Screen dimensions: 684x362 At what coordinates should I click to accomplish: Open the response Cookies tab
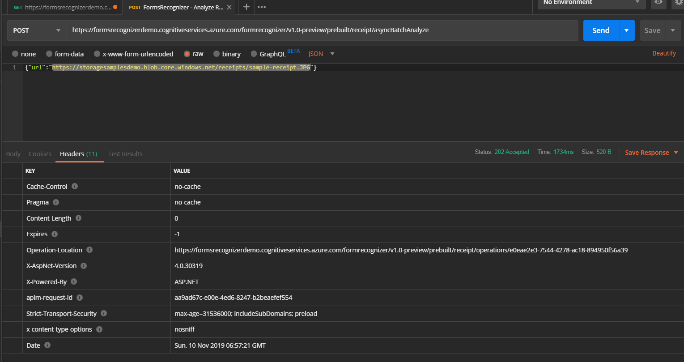coord(40,153)
